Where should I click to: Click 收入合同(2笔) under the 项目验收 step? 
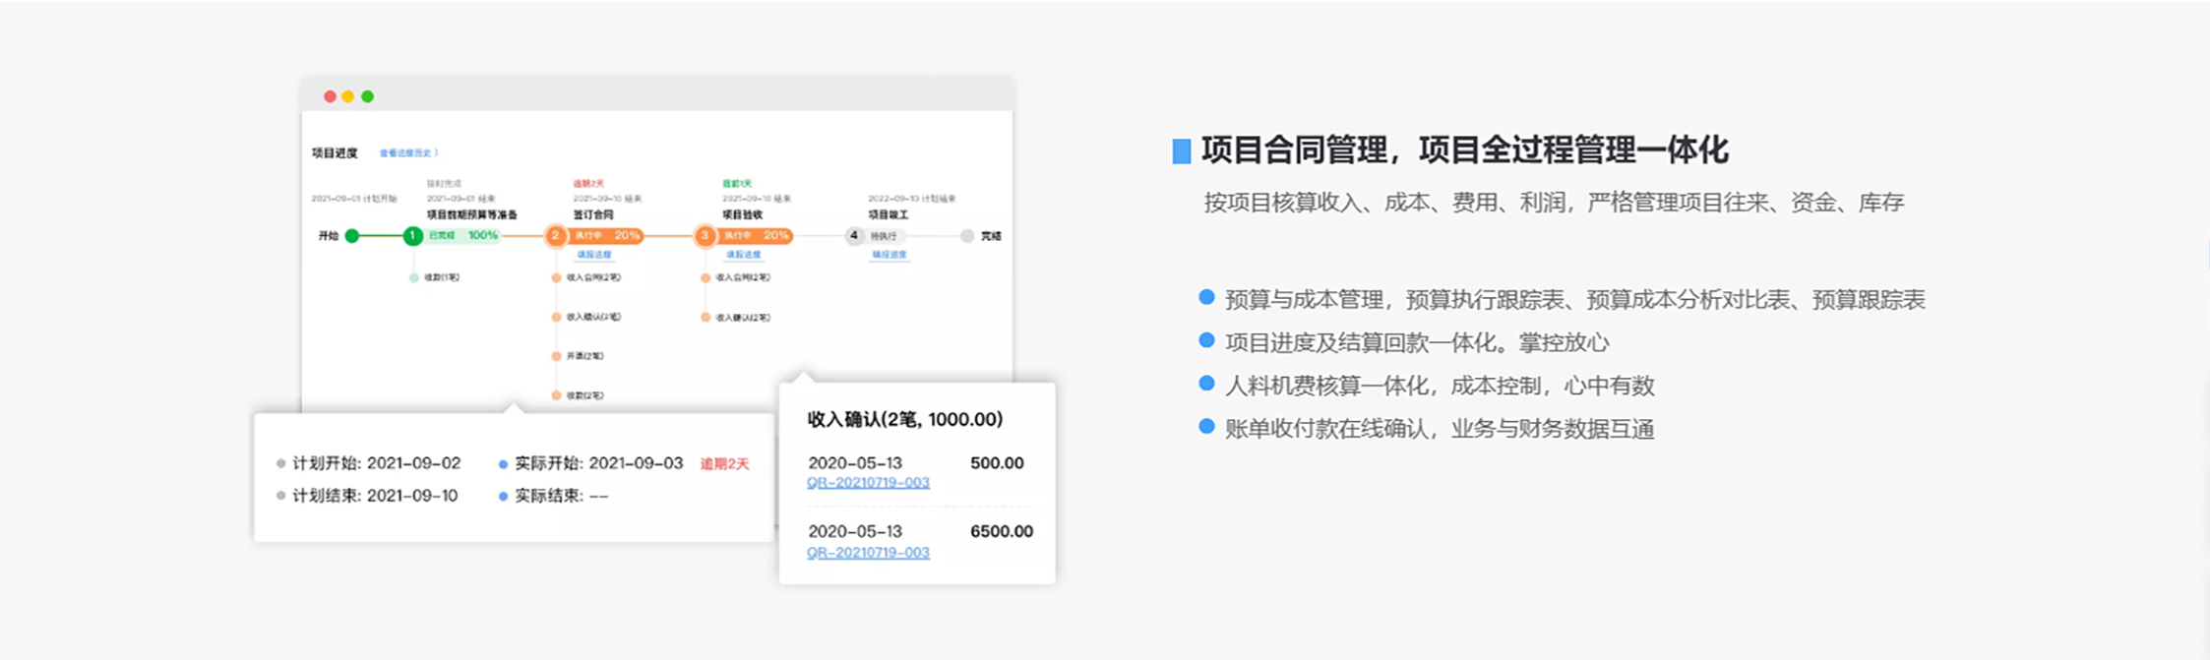pyautogui.click(x=743, y=277)
